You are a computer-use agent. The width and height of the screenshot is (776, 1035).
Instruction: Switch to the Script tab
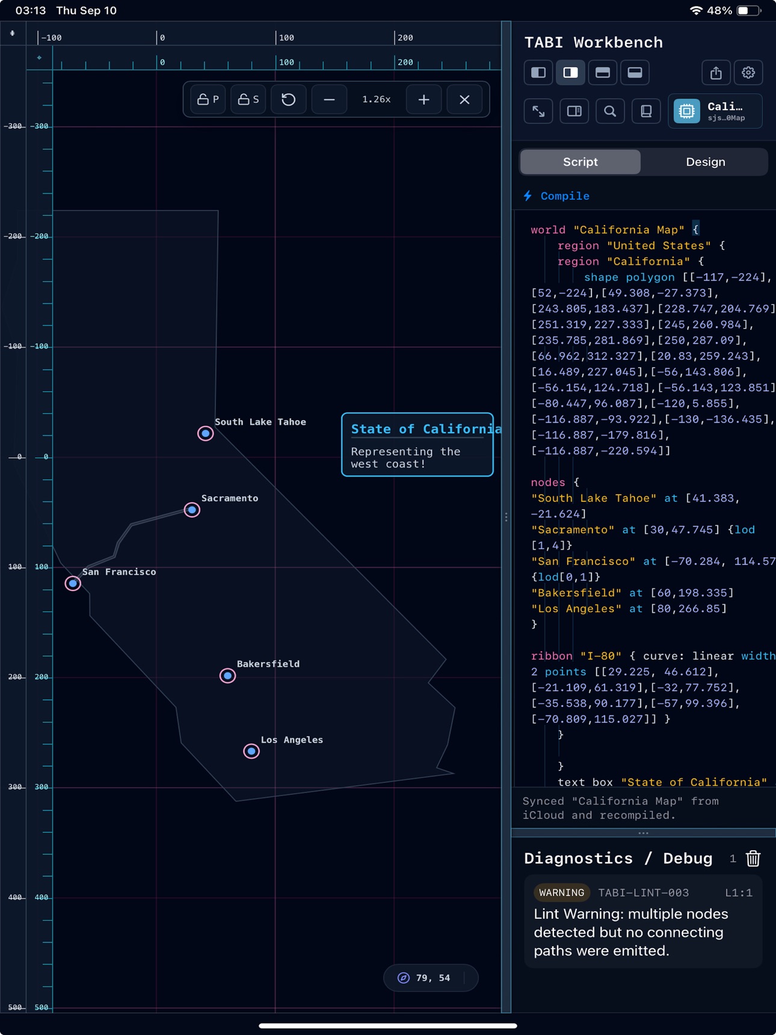pos(580,162)
